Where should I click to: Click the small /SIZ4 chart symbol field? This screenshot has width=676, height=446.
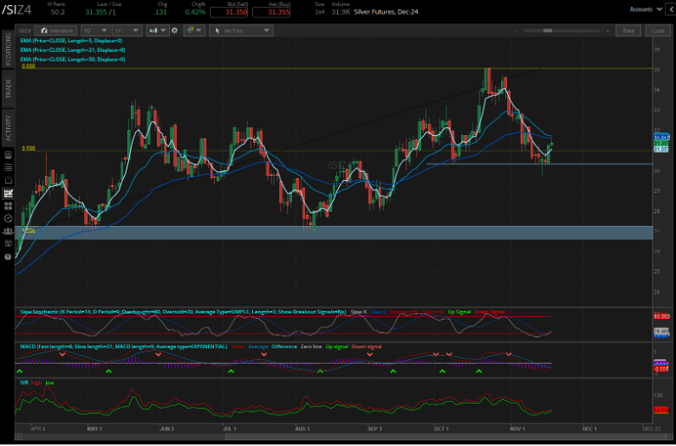pos(24,30)
